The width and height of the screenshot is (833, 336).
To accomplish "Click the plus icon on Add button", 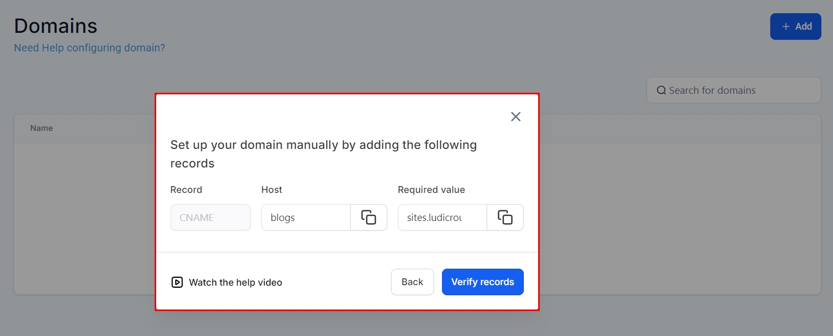I will (786, 26).
